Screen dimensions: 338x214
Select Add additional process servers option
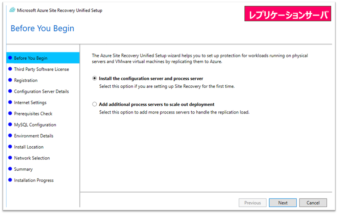click(94, 104)
